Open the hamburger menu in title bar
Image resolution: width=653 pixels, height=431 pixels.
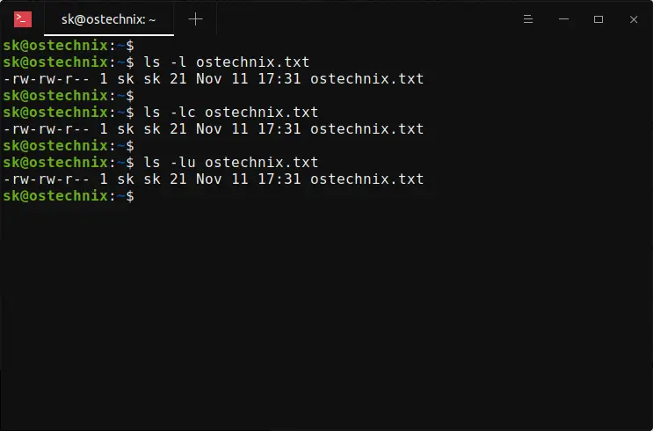click(x=528, y=18)
